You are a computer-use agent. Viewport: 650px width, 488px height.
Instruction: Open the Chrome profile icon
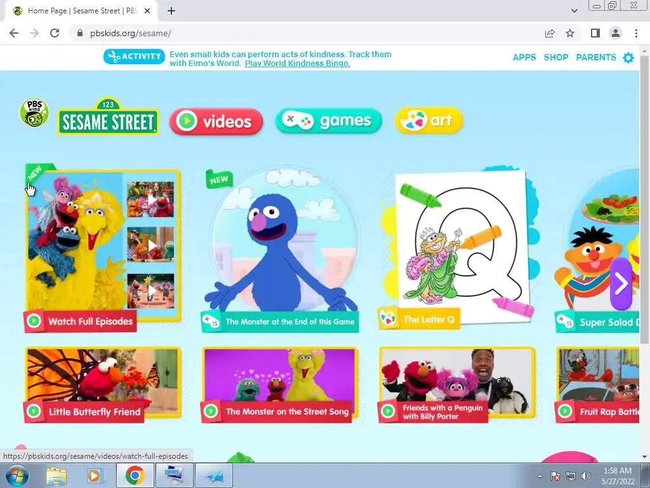pyautogui.click(x=616, y=33)
